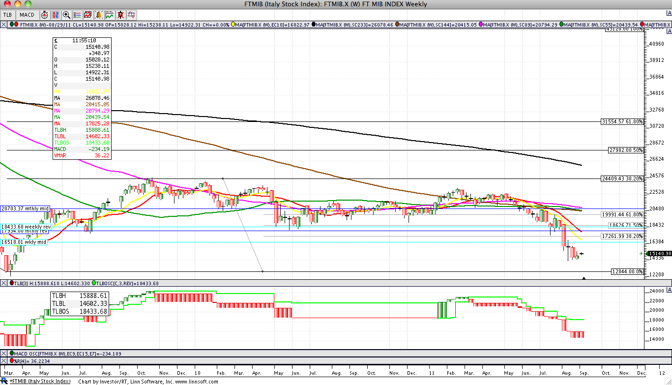672x385 pixels.
Task: Click the 24409.43 38.20% Fibonacci label
Action: tap(622, 179)
